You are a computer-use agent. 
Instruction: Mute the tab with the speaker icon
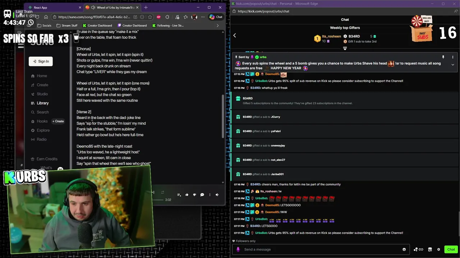coord(93,7)
